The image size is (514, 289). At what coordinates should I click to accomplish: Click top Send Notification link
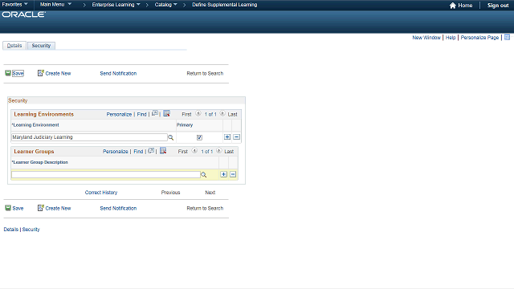coord(118,73)
